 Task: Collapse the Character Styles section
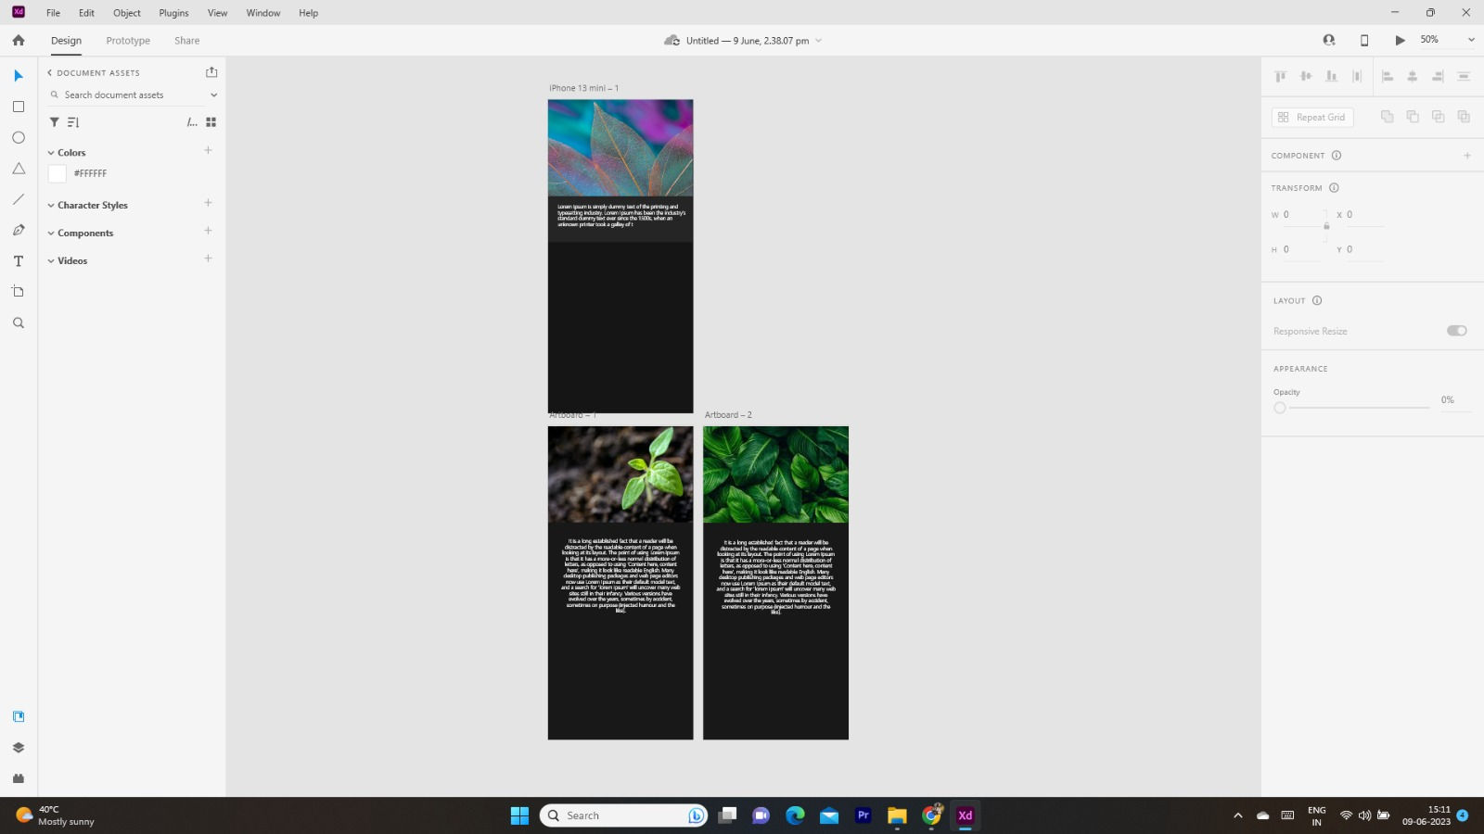pyautogui.click(x=51, y=206)
